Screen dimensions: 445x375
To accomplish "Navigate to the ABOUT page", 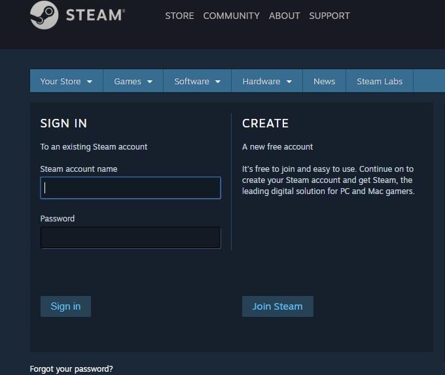I will (284, 16).
